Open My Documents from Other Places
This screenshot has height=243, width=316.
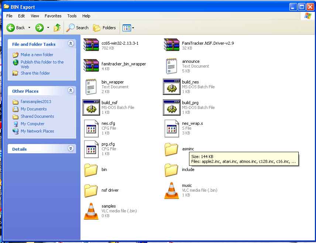[x=34, y=109]
